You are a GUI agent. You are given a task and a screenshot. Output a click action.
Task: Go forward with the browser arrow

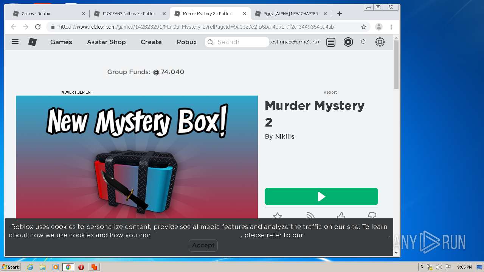point(26,27)
